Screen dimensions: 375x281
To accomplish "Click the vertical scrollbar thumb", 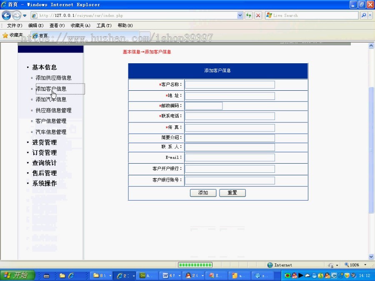I will 371,150.
